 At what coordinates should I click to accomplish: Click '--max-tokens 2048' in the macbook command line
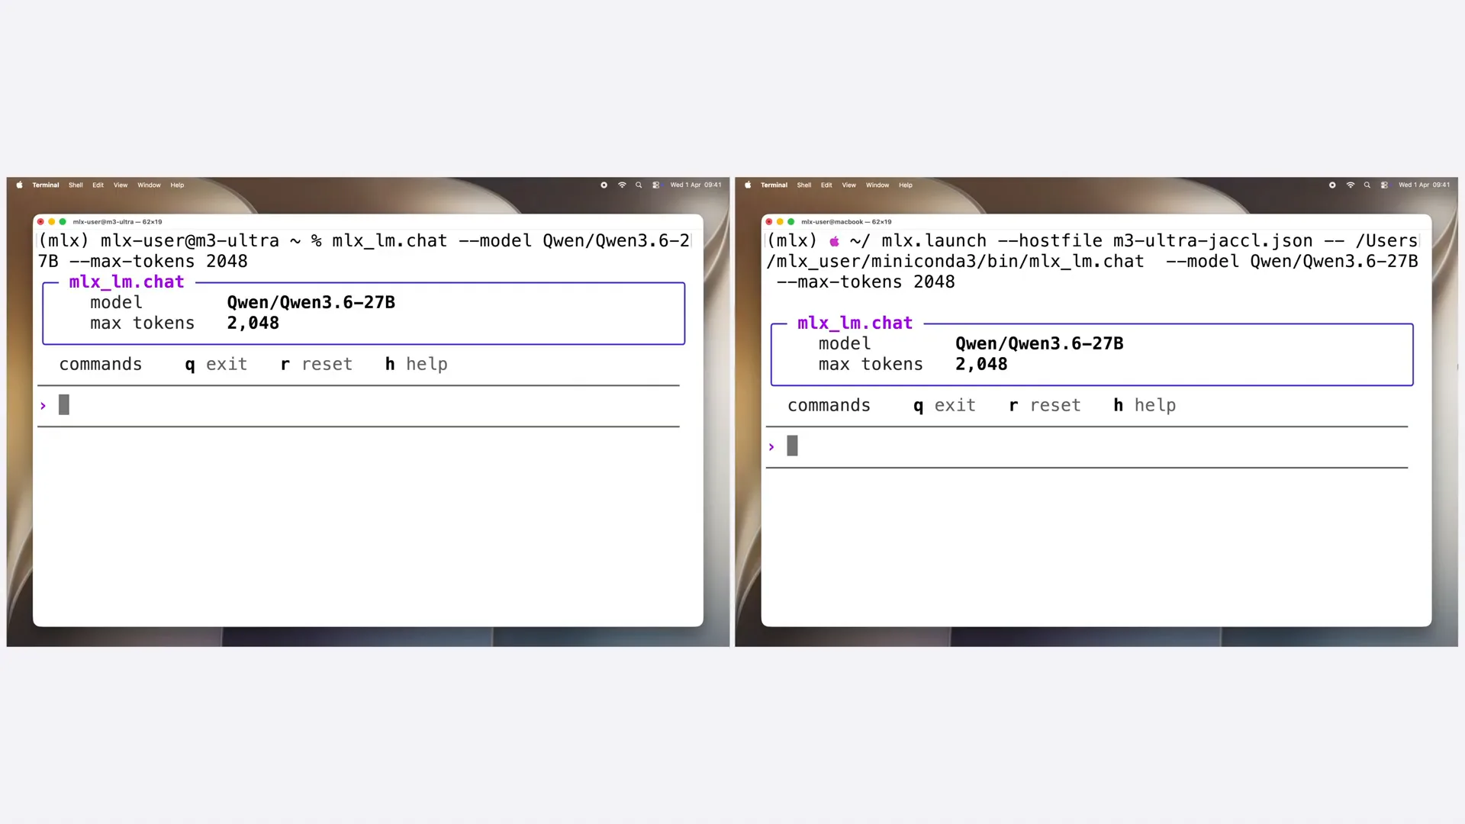pos(866,282)
